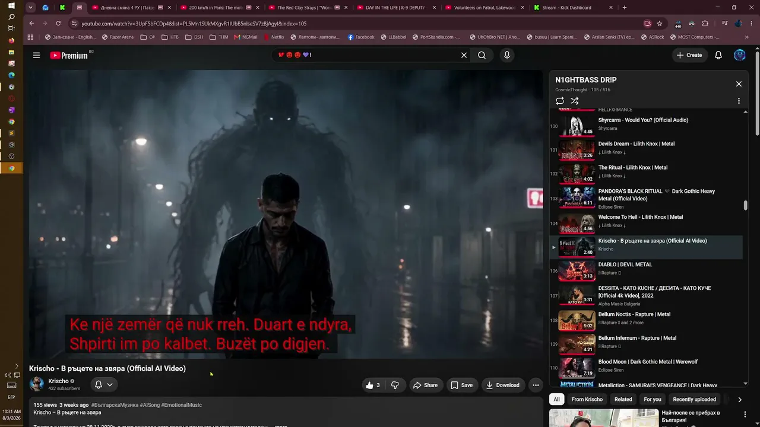
Task: Open the Chrome extensions puzzle icon
Action: tap(705, 23)
